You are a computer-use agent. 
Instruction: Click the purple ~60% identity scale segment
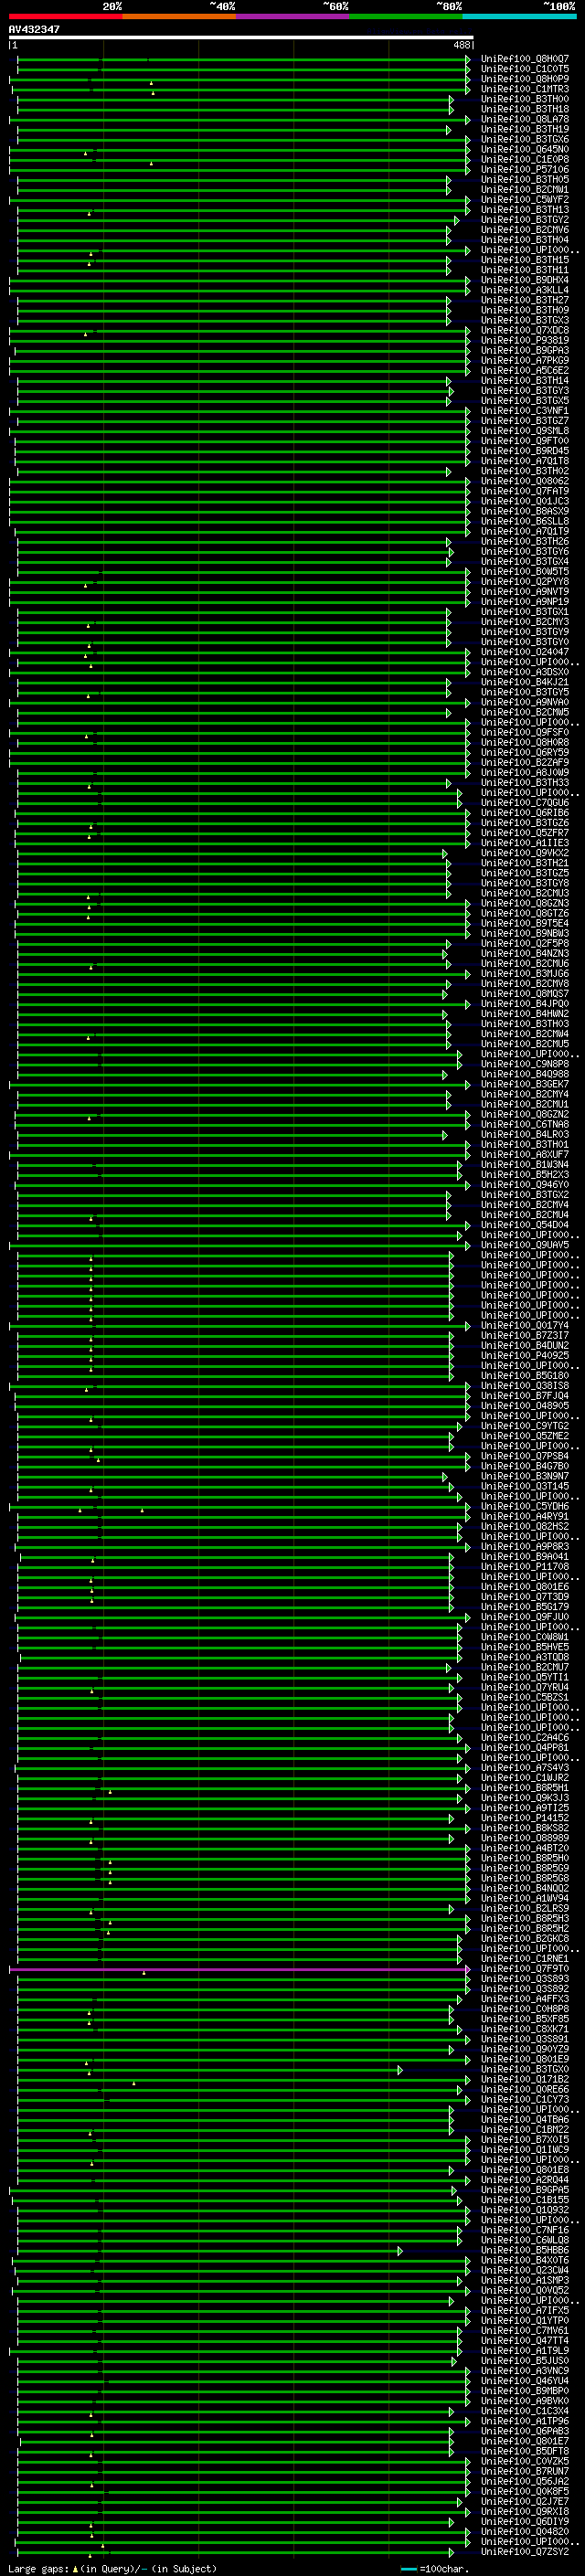(x=292, y=16)
